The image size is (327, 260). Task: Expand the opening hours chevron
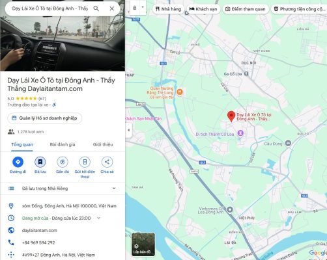point(98,218)
